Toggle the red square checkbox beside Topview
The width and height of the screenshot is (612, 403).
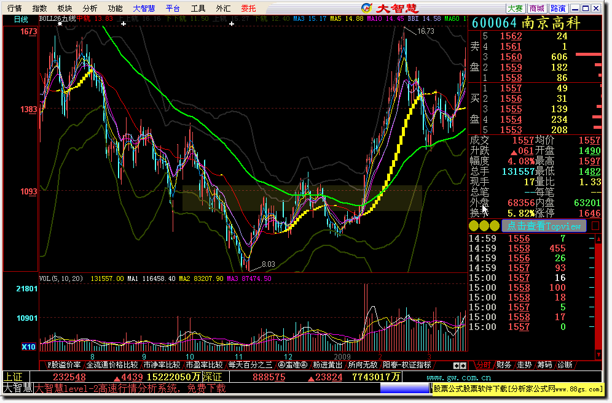tap(595, 226)
